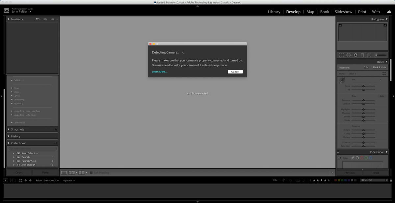Pick the White Balance eyedropper
This screenshot has width=395, height=203.
(342, 79)
